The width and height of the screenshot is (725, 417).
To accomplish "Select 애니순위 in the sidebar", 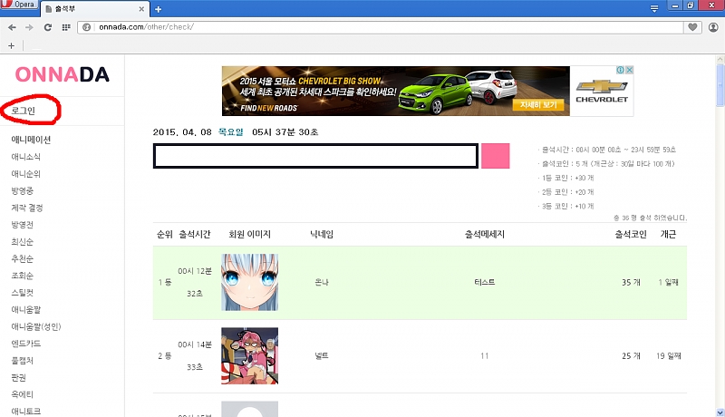I will (x=25, y=174).
